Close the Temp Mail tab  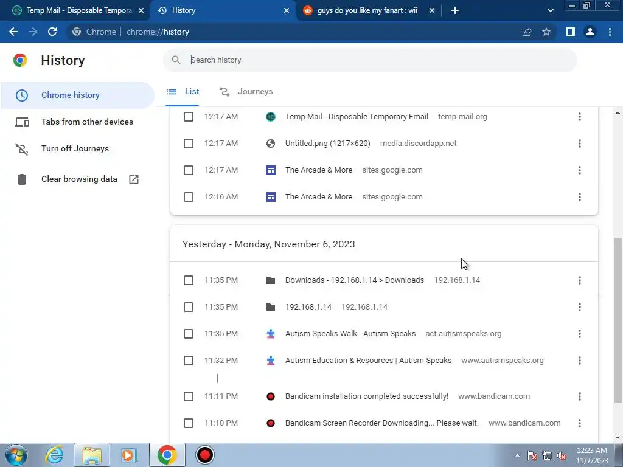click(x=141, y=10)
